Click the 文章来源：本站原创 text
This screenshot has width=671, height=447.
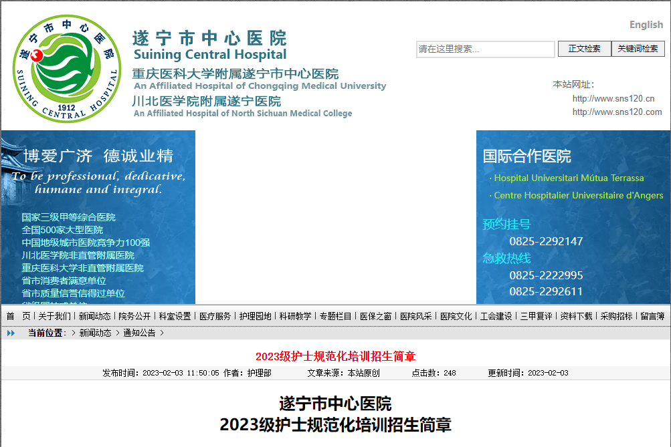click(x=344, y=373)
